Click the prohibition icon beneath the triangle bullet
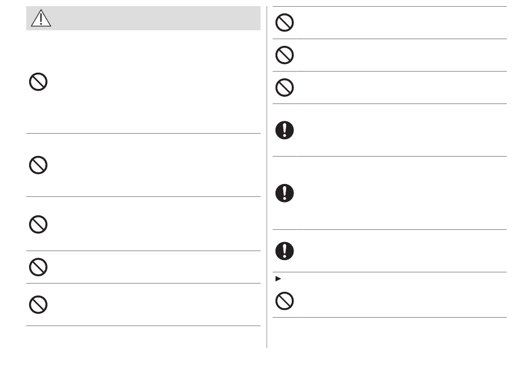The height and width of the screenshot is (368, 532). tap(284, 301)
